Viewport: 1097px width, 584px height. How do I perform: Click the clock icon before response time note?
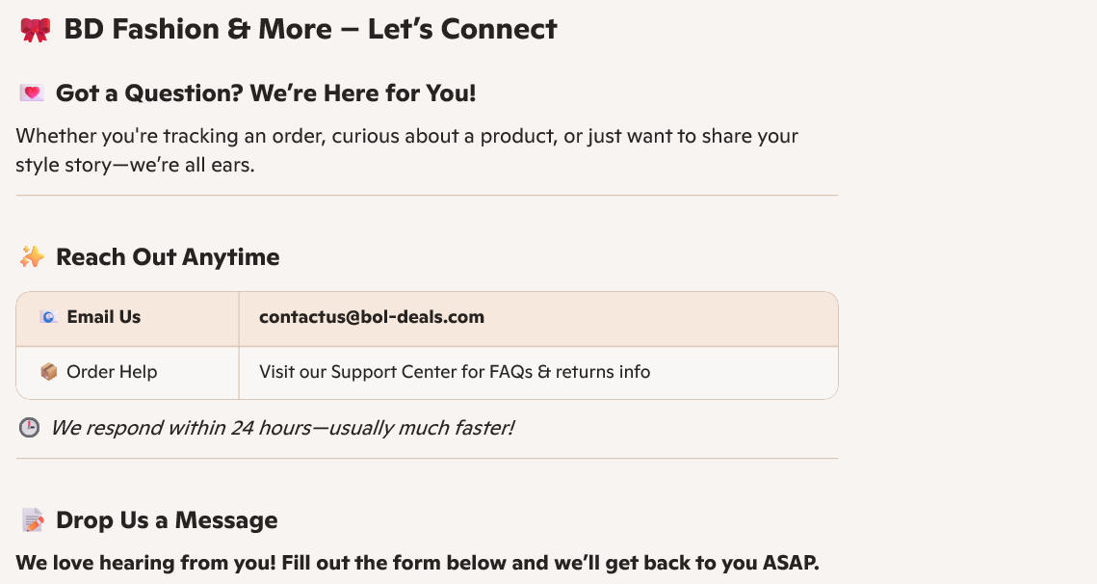pos(30,427)
